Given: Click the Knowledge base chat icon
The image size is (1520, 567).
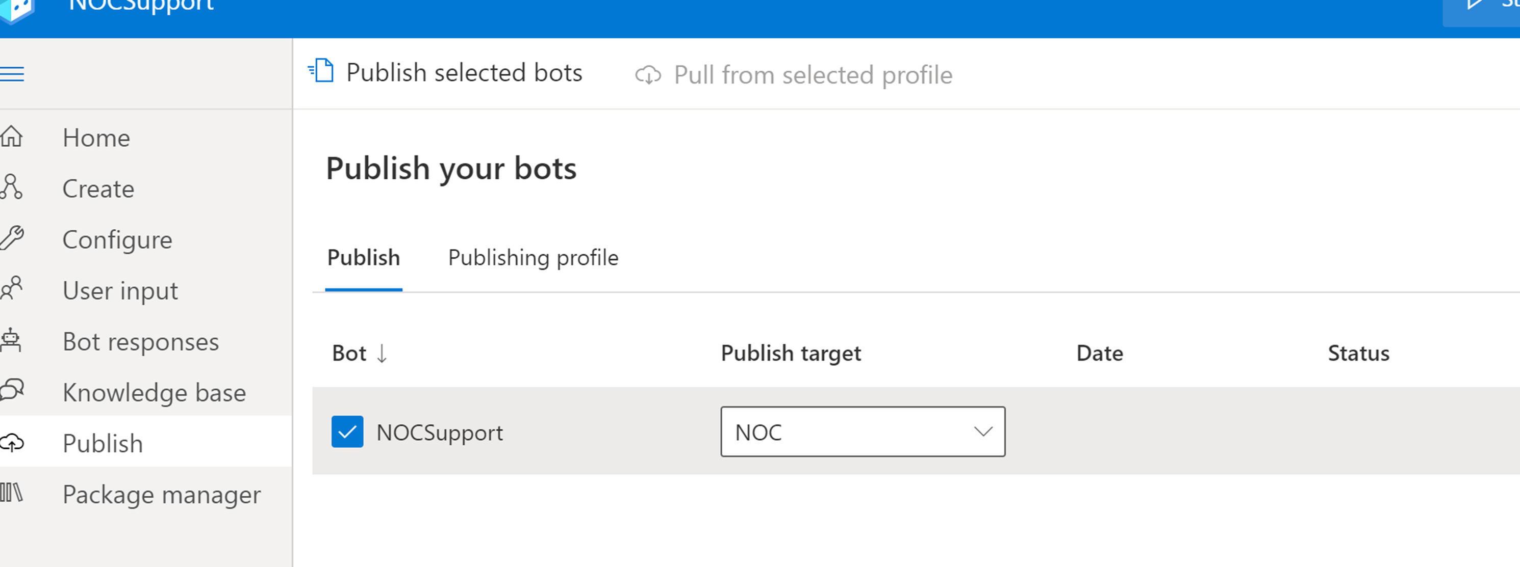Looking at the screenshot, I should 12,391.
